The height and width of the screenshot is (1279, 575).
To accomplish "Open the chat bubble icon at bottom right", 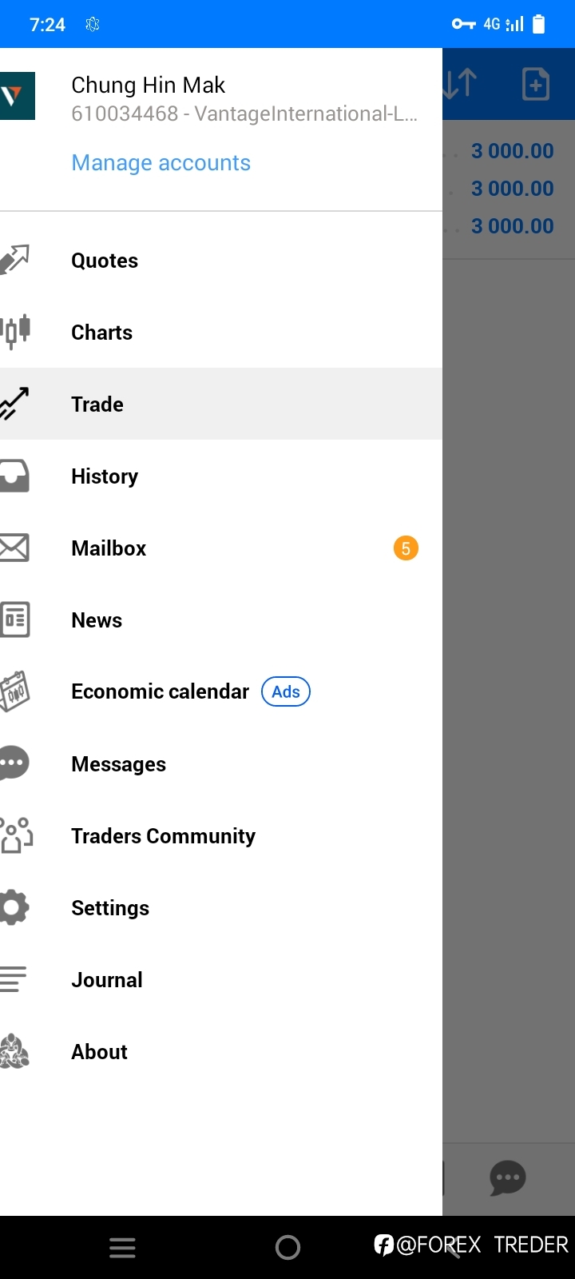I will [508, 1177].
